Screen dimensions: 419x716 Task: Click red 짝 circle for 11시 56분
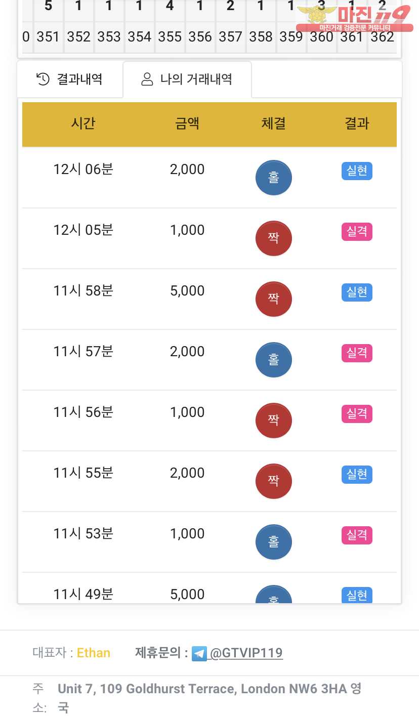[273, 420]
